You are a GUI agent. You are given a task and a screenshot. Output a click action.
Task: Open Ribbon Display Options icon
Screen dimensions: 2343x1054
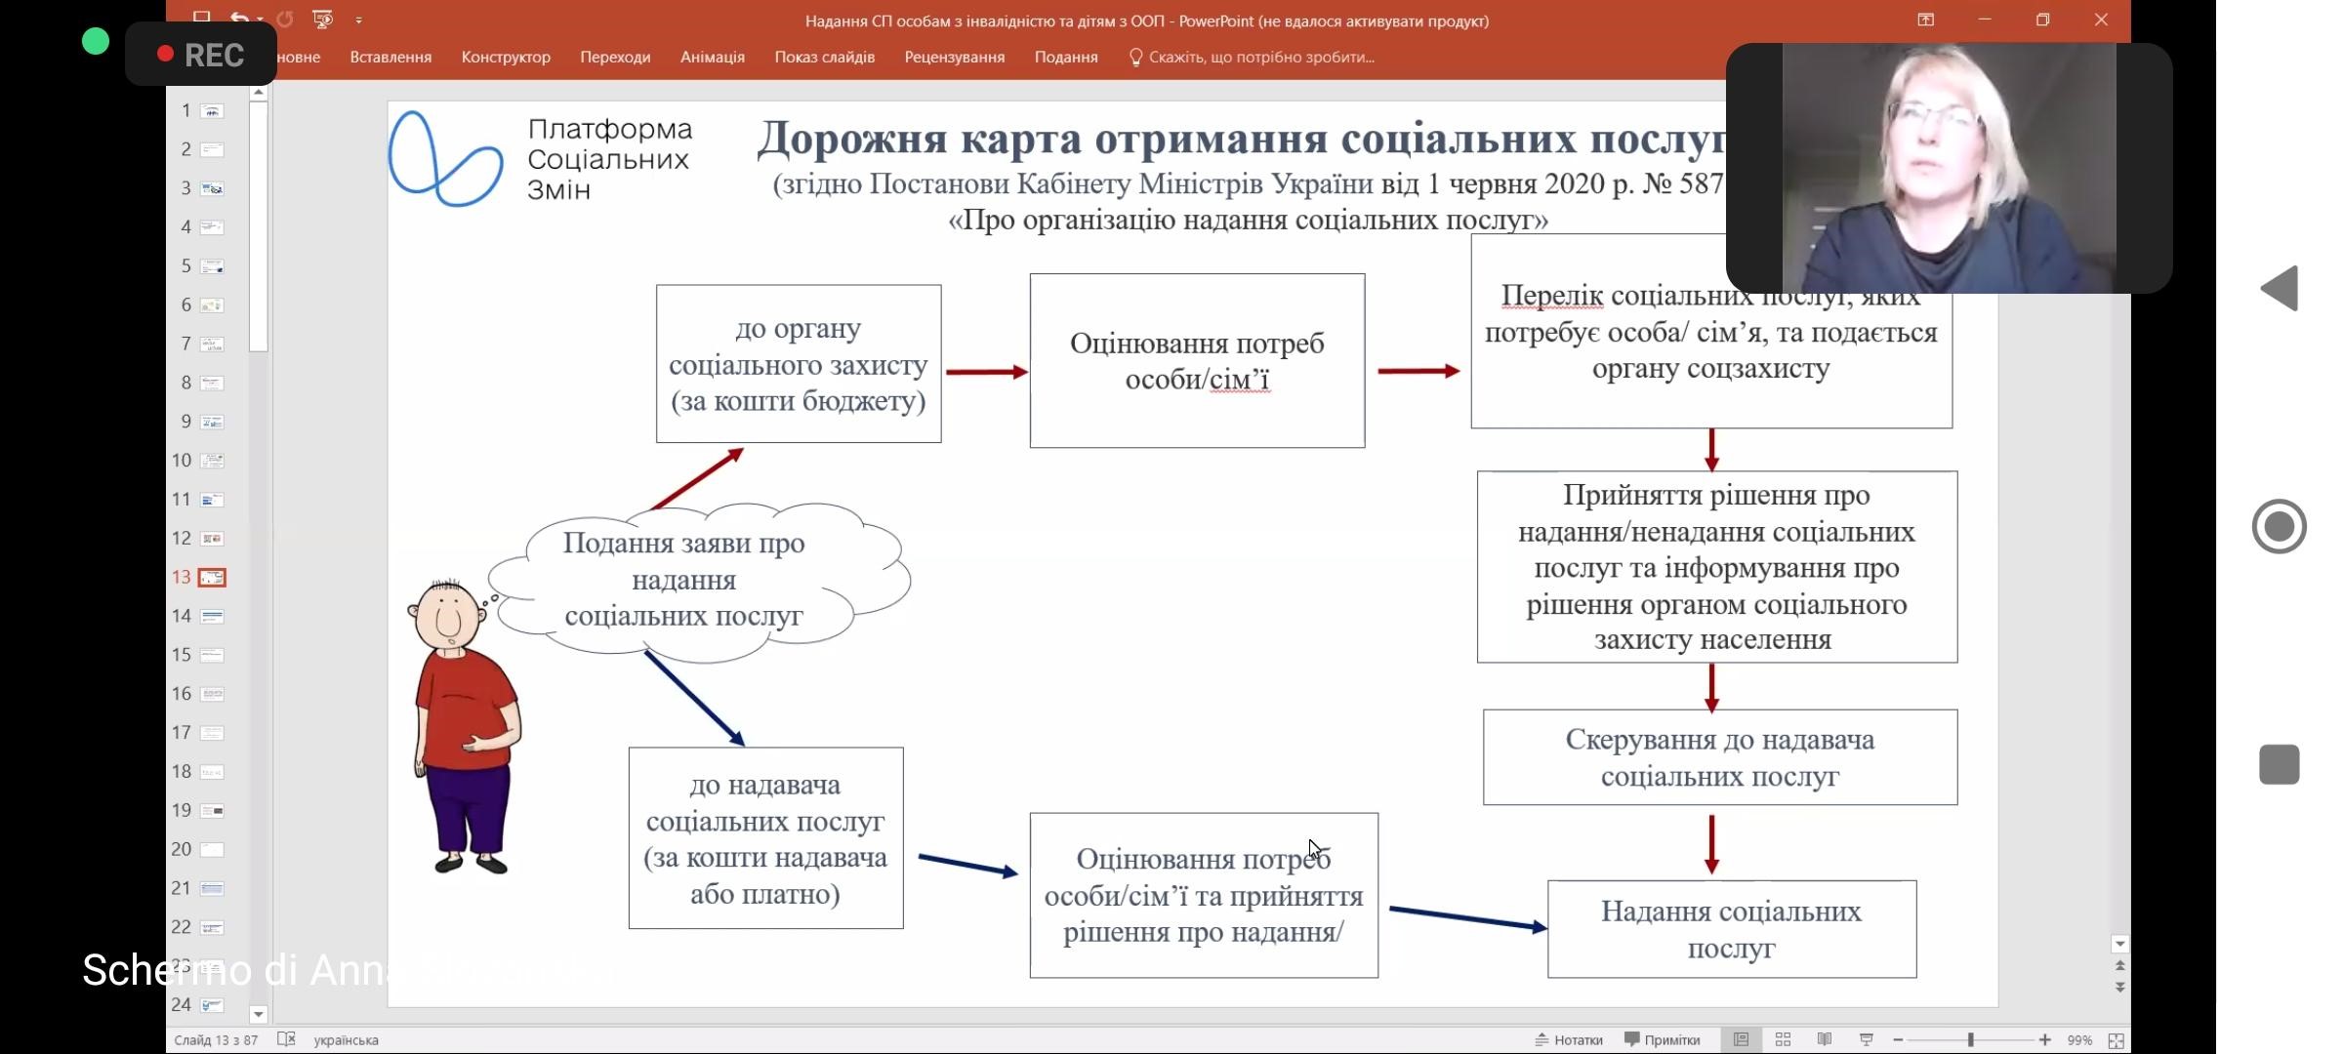point(1925,20)
